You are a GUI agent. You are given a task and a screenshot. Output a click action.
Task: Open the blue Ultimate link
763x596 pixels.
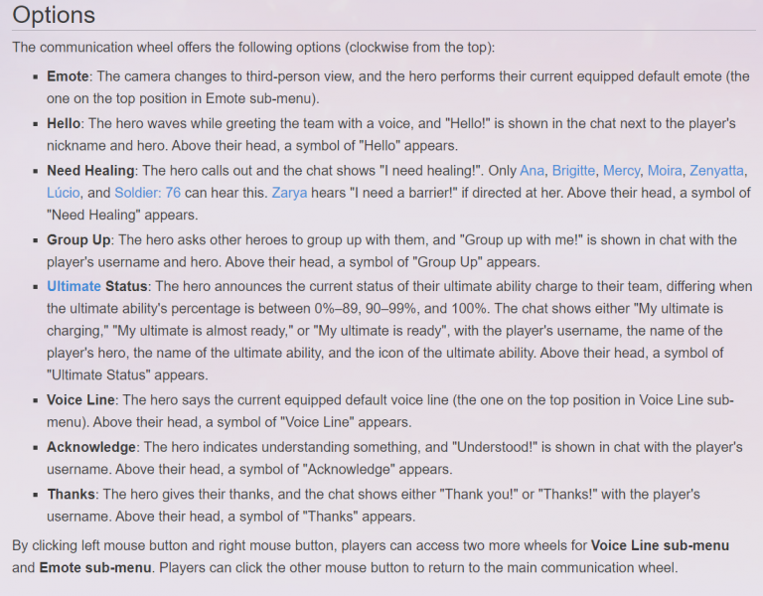74,286
